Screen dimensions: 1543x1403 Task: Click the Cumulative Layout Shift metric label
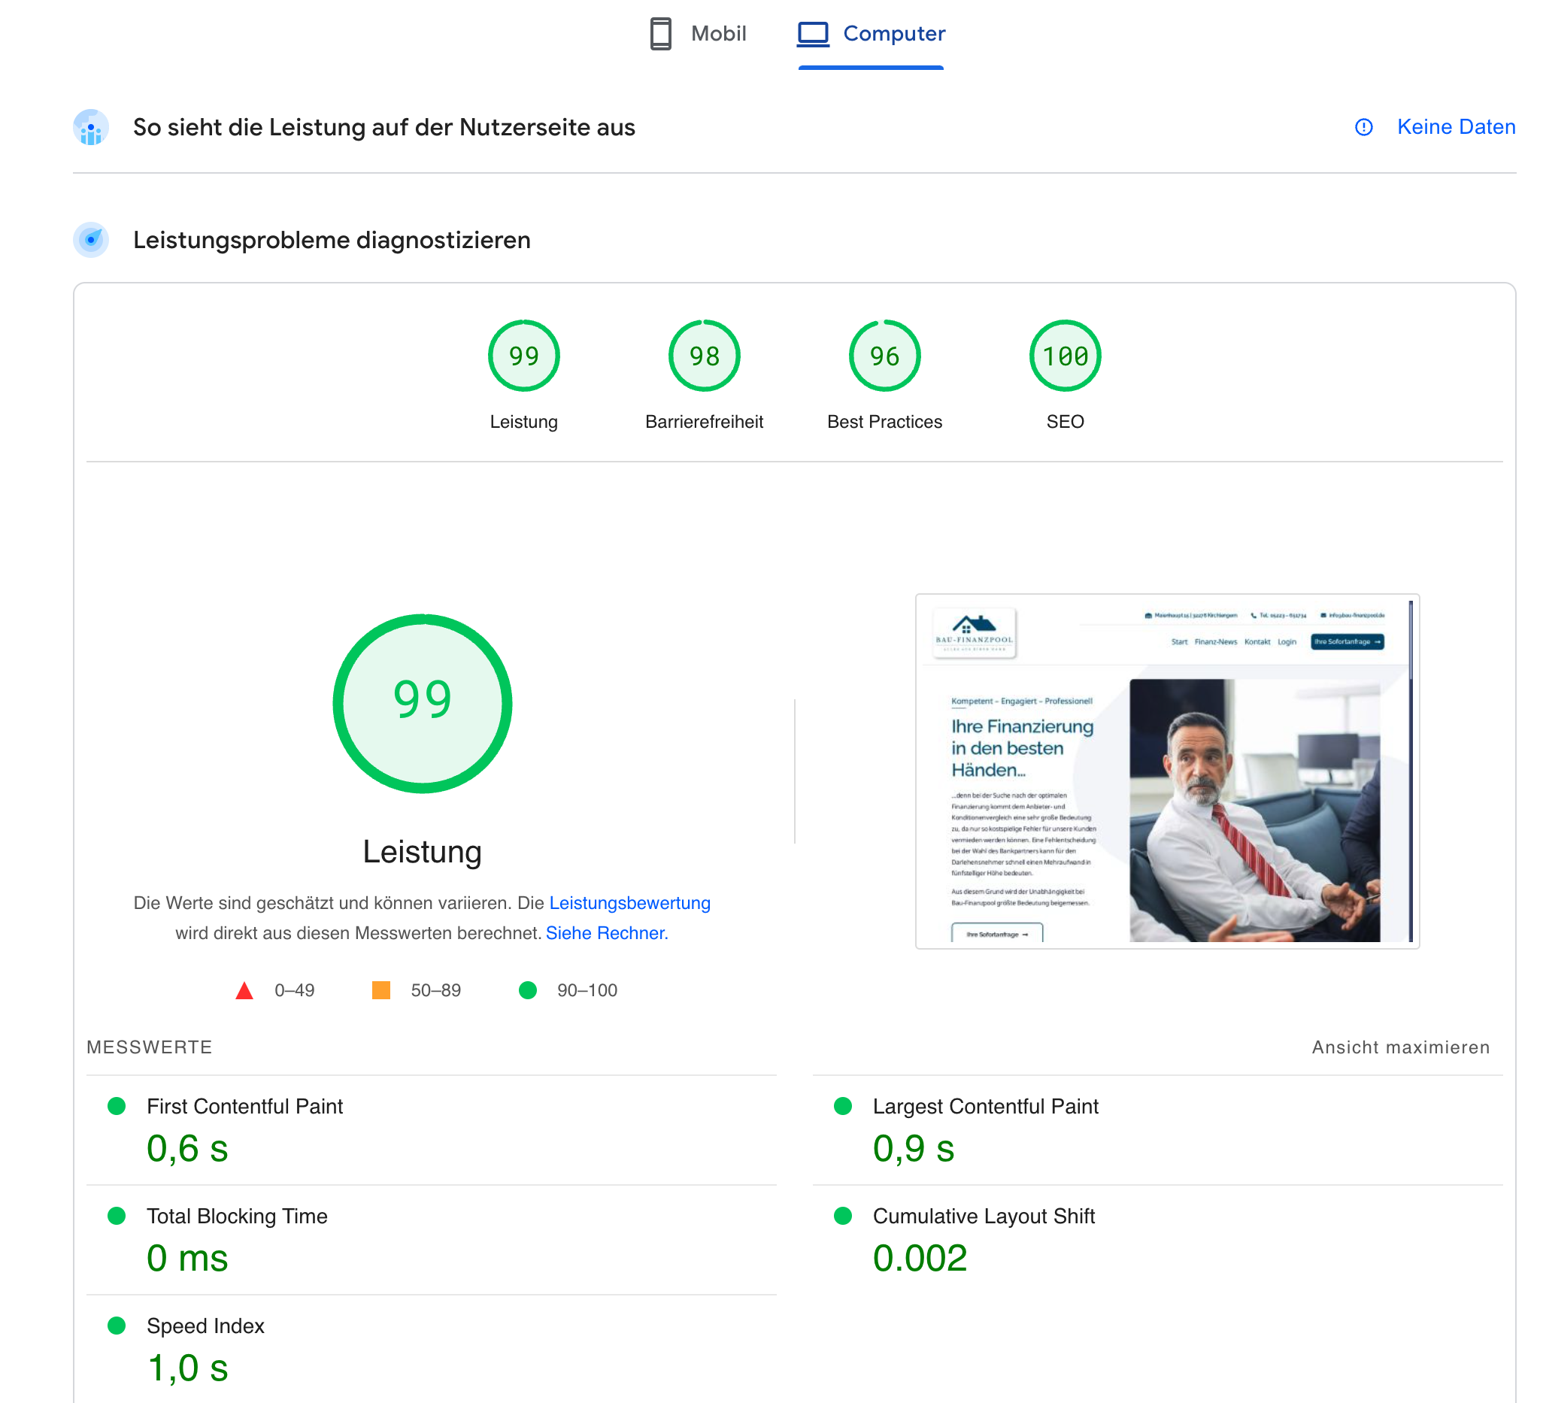[984, 1217]
